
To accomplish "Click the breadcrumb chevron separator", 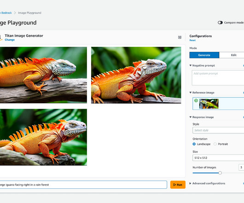I will [15, 13].
